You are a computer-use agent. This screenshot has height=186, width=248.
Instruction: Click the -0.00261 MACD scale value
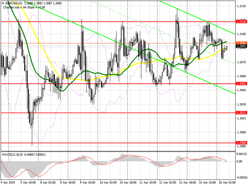click(x=241, y=177)
